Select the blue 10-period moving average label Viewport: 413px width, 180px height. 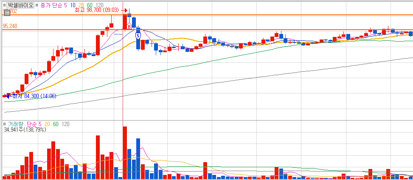coord(73,5)
